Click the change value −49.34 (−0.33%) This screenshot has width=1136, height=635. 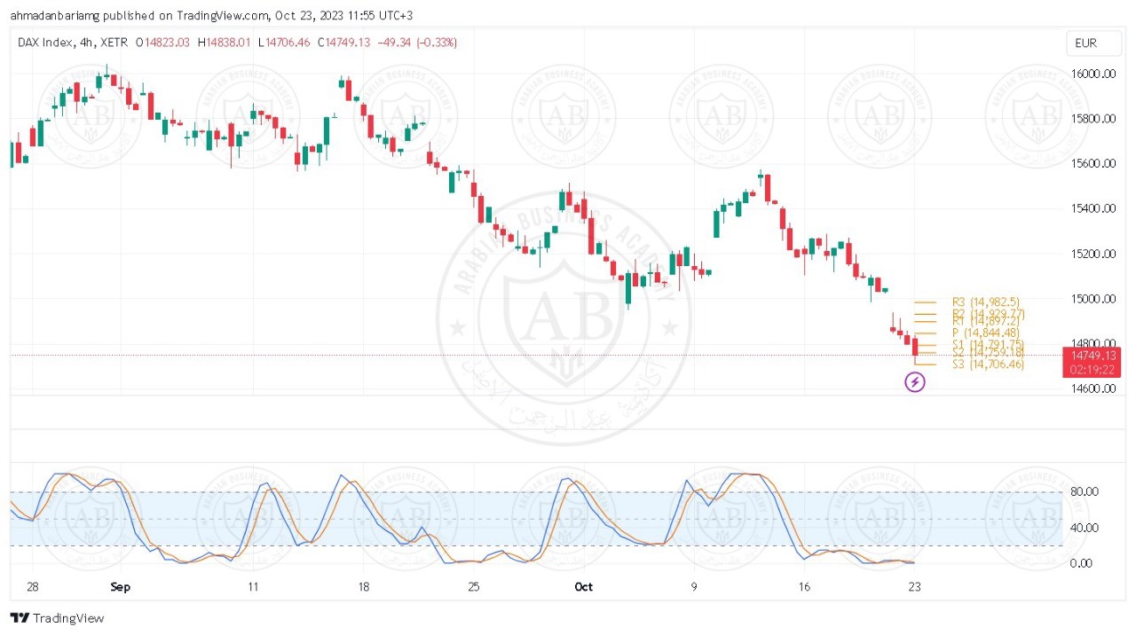tap(417, 43)
